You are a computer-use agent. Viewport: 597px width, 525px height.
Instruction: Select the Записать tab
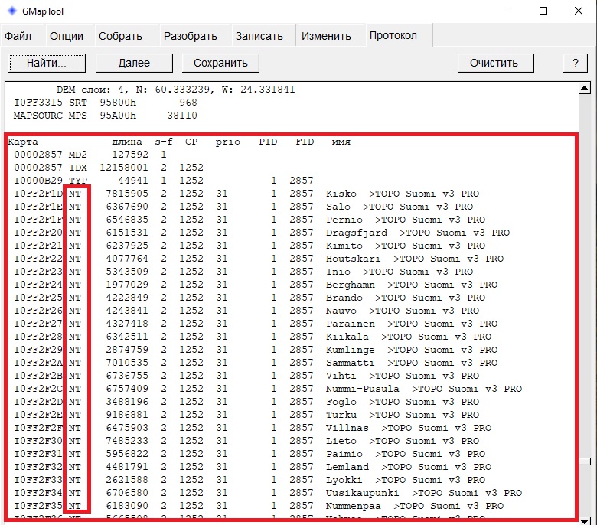click(259, 36)
